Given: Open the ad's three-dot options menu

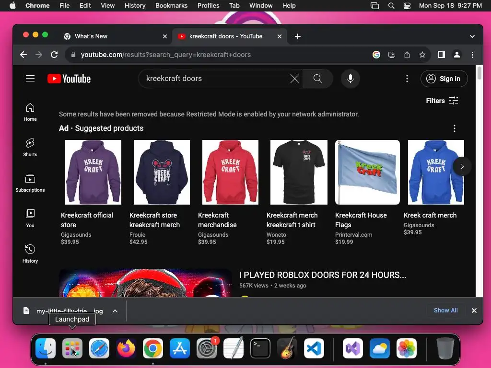Looking at the screenshot, I should coord(455,128).
